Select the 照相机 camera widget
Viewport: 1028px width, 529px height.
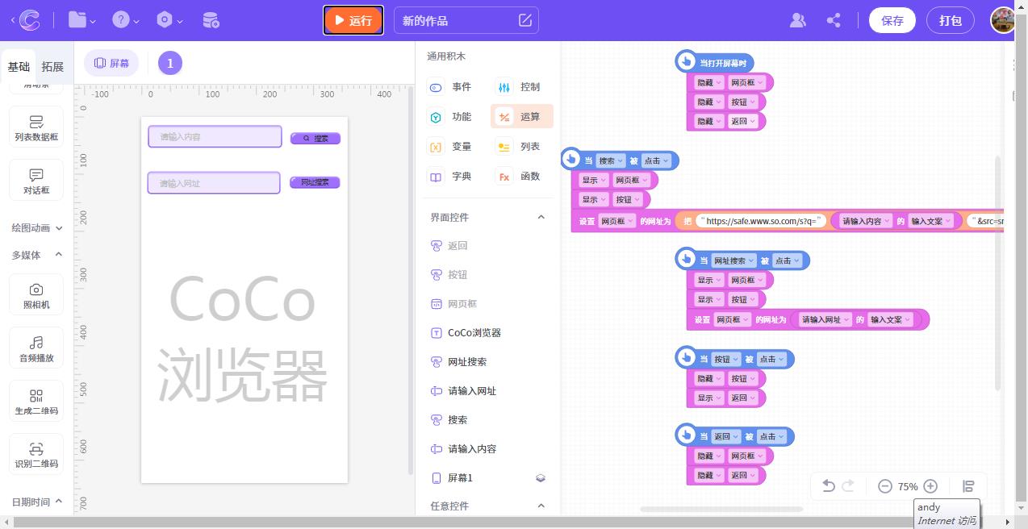click(x=36, y=295)
